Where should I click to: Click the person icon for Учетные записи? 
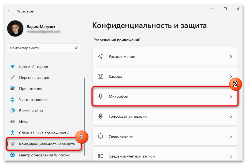pos(12,99)
